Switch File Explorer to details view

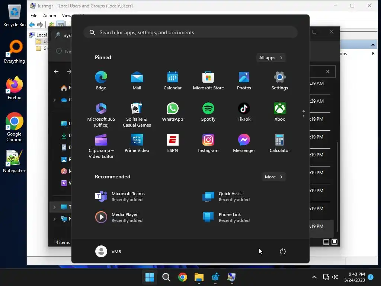[326, 242]
